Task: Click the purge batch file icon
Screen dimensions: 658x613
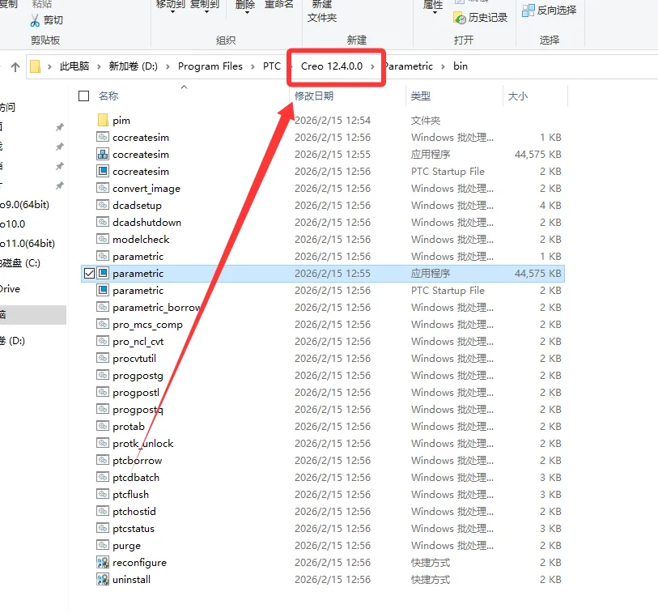Action: (103, 545)
